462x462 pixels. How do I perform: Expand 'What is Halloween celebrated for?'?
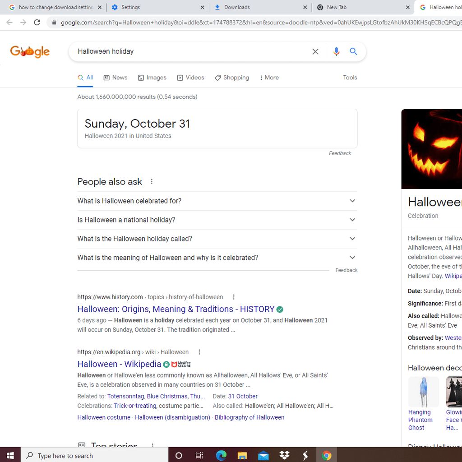coord(217,201)
